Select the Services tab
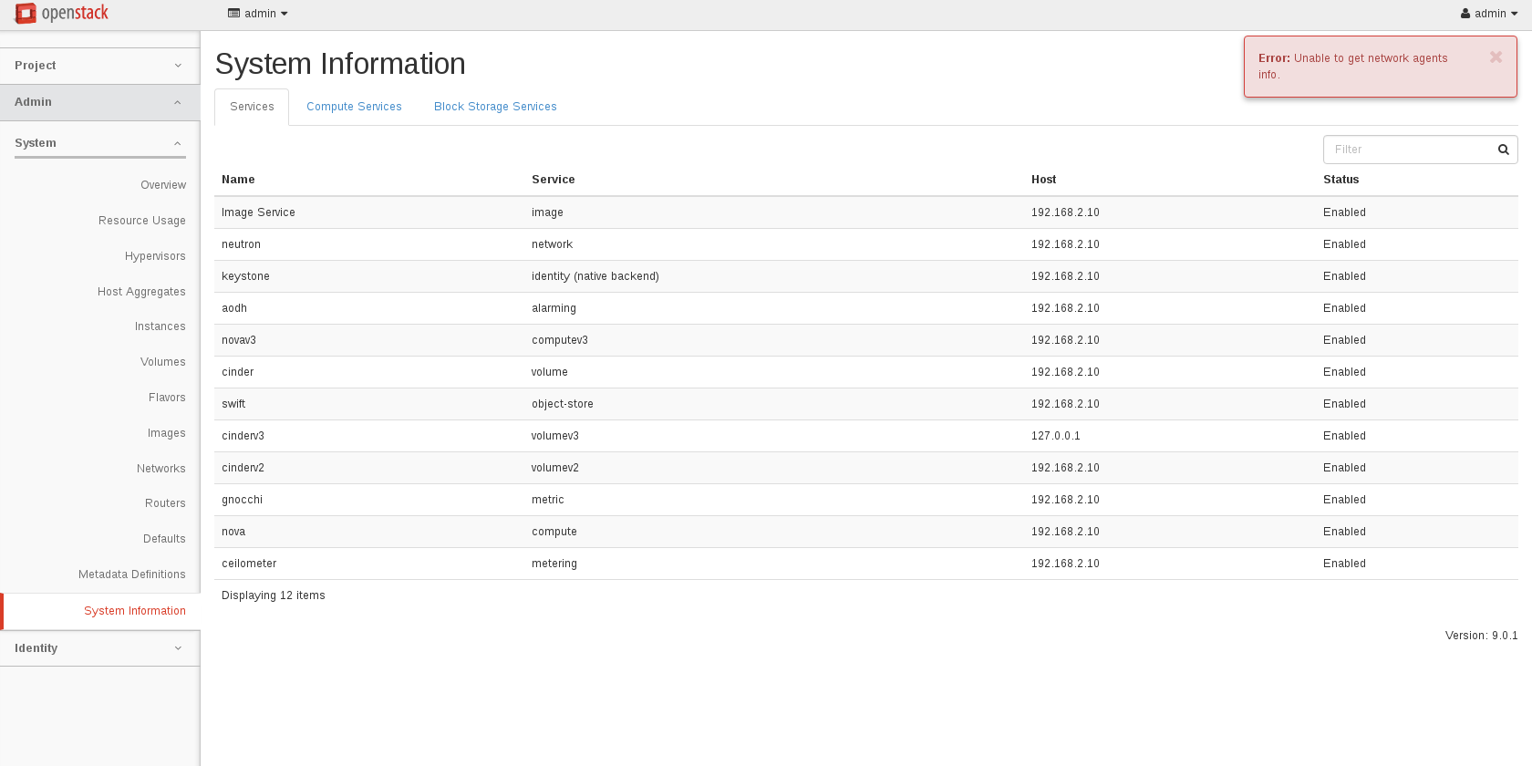 (252, 107)
